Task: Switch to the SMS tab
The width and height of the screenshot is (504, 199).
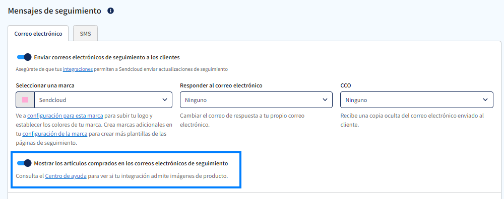Action: [x=85, y=33]
